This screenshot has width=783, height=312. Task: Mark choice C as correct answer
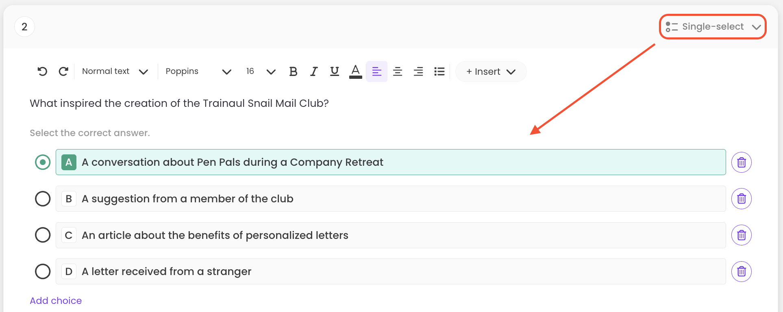coord(43,235)
